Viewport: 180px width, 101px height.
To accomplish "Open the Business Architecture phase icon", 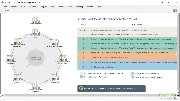I will click(55, 42).
